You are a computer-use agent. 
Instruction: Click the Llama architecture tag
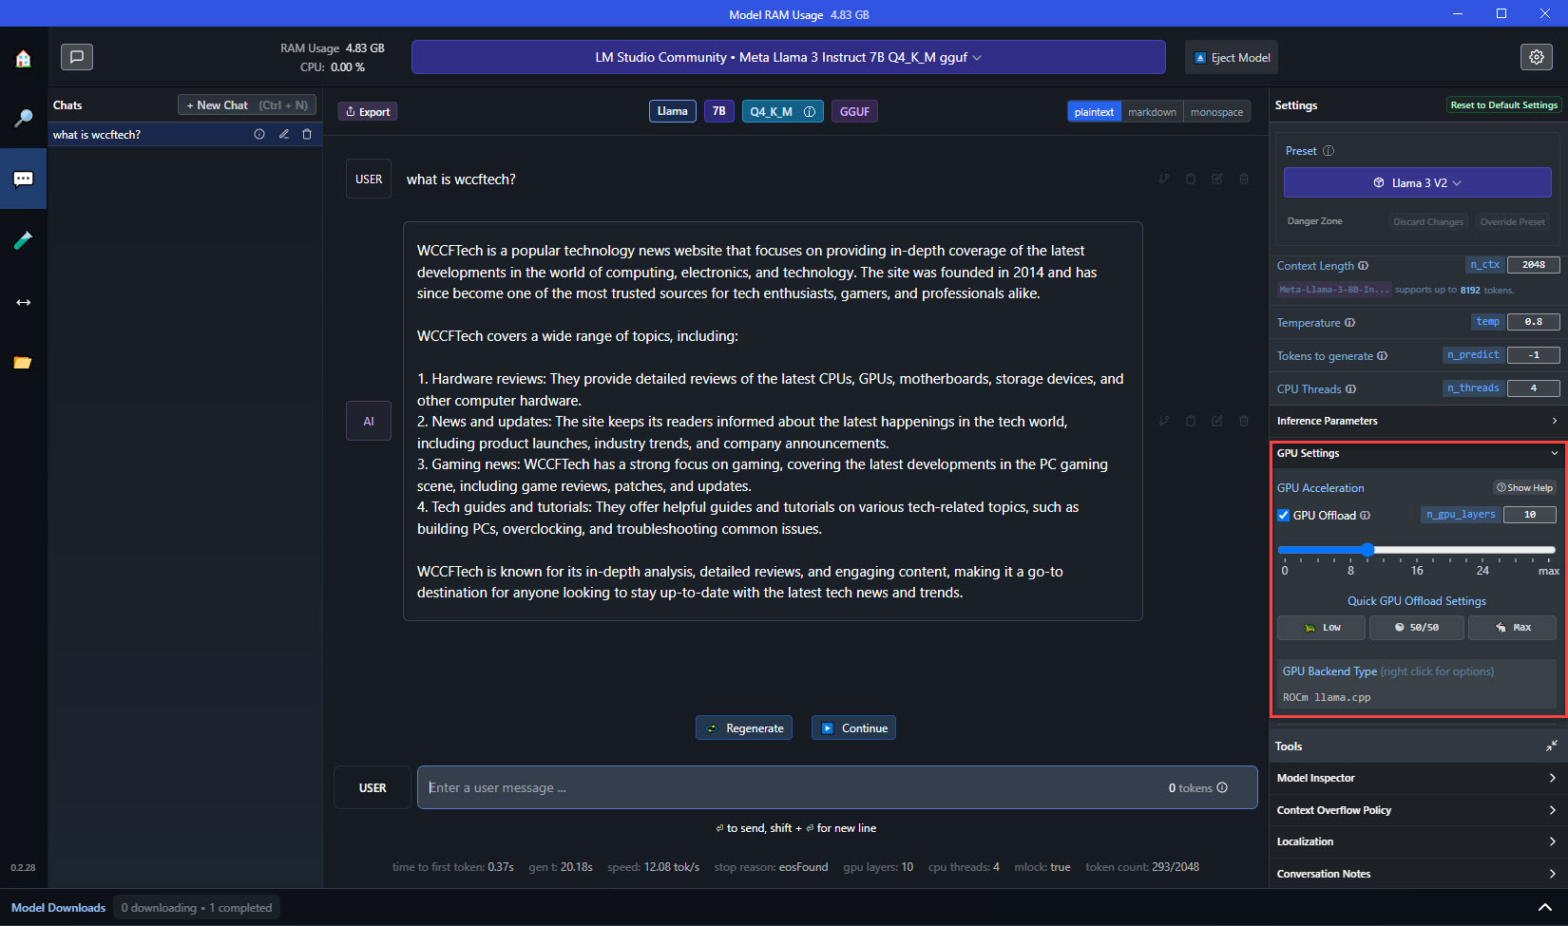pyautogui.click(x=673, y=111)
